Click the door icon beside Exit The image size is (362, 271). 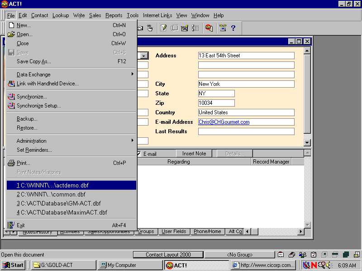pyautogui.click(x=11, y=225)
